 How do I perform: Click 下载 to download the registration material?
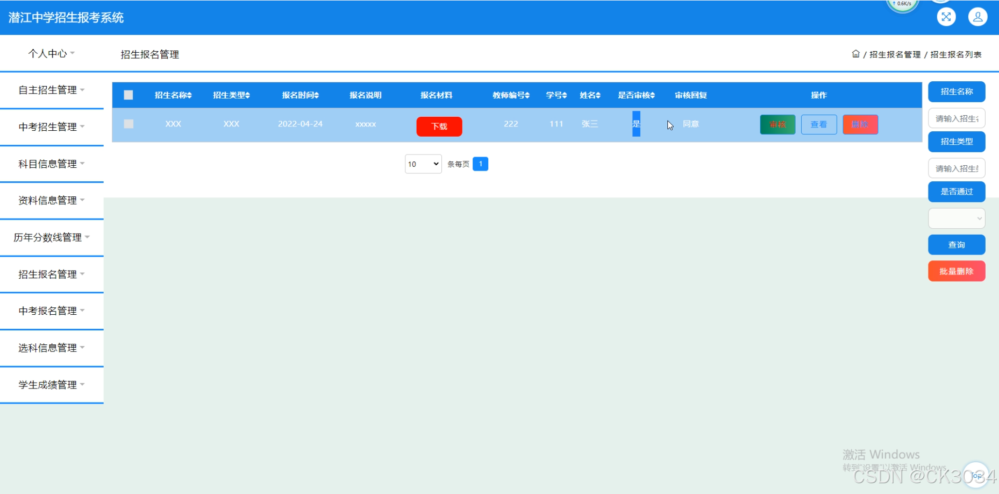pos(439,126)
